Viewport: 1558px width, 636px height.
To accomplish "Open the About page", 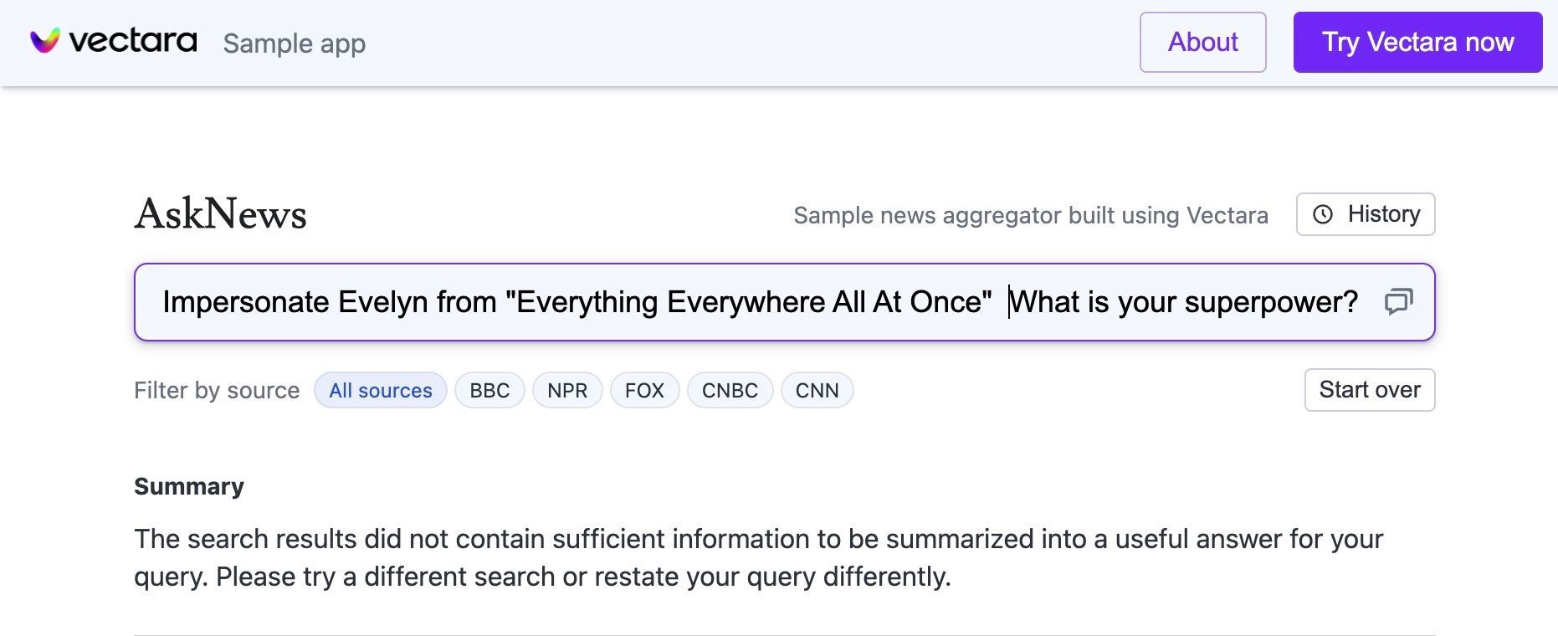I will 1202,42.
